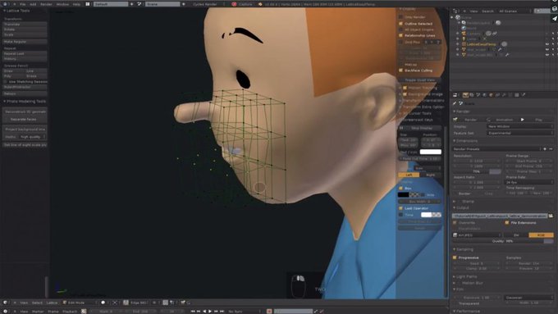Click the viewport shading sphere icon
558x314 pixels.
pos(103,303)
